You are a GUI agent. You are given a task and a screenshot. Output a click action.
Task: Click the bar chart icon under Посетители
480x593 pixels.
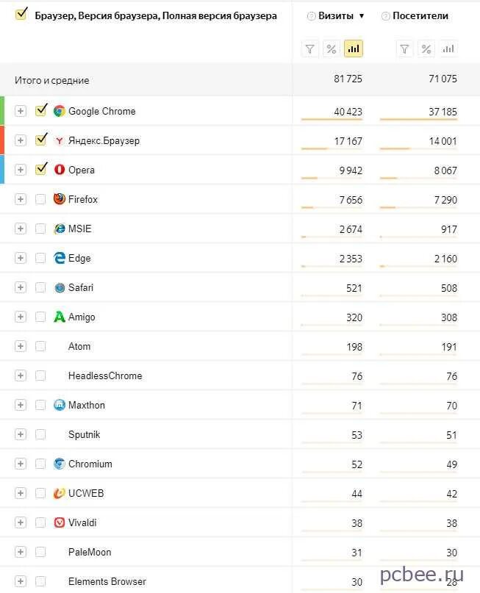tap(448, 49)
